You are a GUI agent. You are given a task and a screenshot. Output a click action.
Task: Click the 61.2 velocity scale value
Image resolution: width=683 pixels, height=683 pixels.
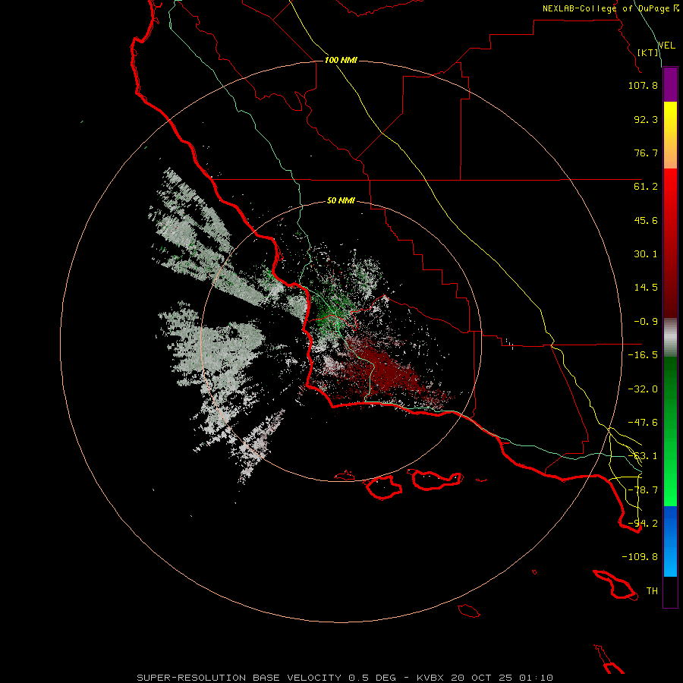[646, 187]
